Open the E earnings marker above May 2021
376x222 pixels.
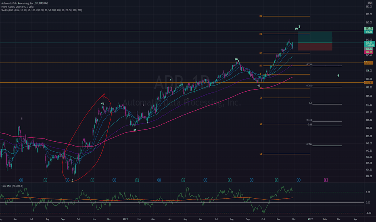(x=184, y=180)
